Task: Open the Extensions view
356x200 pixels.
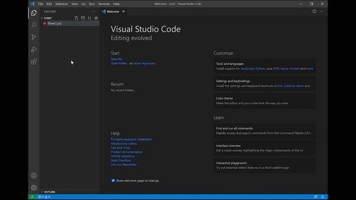Action: tap(34, 62)
